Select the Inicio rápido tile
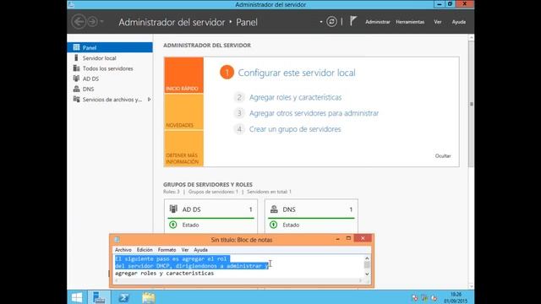This screenshot has width=541, height=304. pos(184,75)
